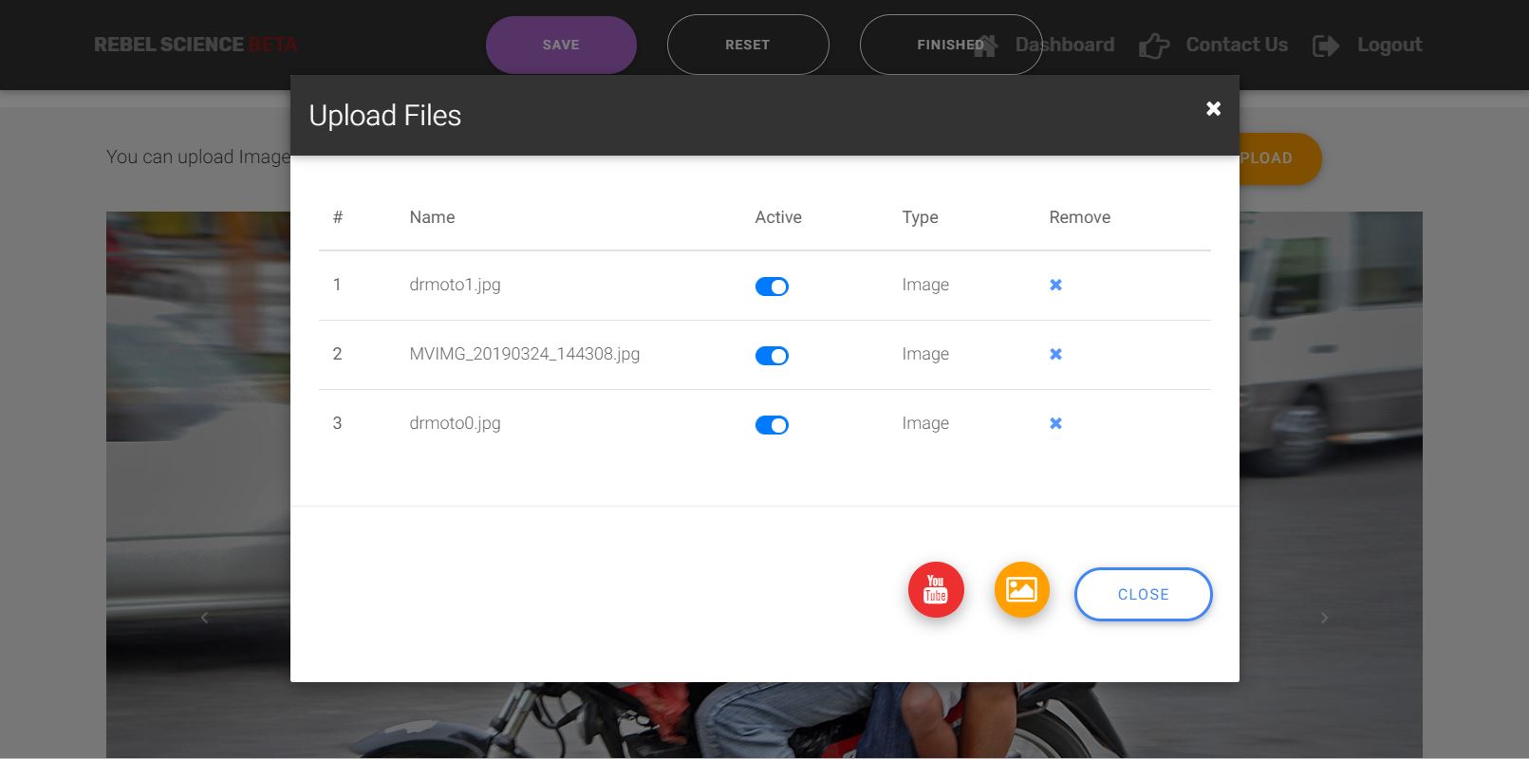This screenshot has width=1529, height=759.
Task: Toggle Active switch for MVIMG_20190324_144308.jpg
Action: [772, 356]
